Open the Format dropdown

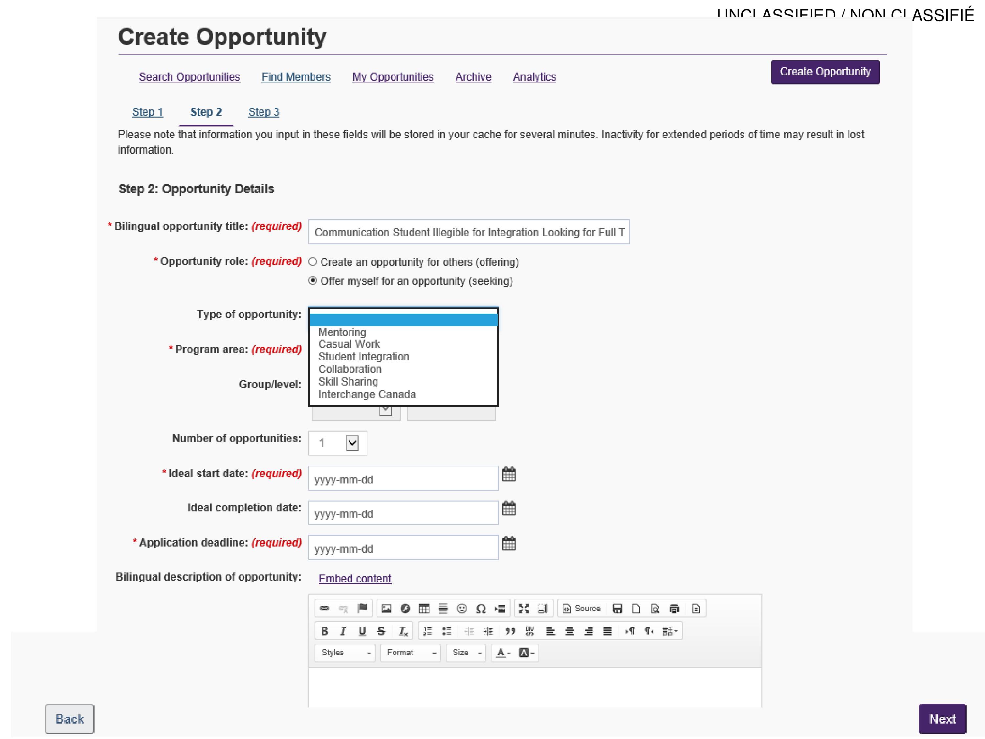click(410, 653)
